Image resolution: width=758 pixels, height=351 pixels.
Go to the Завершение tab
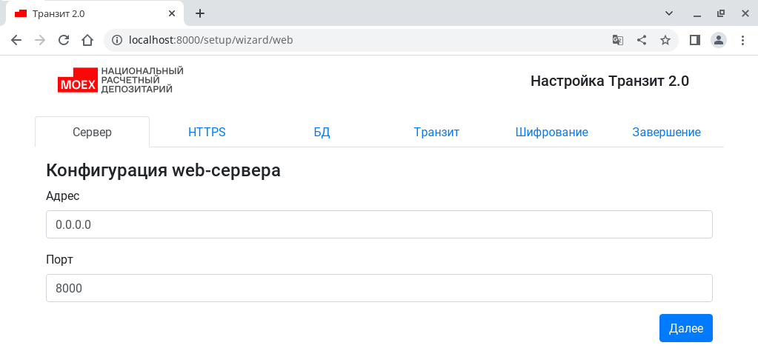click(x=667, y=133)
